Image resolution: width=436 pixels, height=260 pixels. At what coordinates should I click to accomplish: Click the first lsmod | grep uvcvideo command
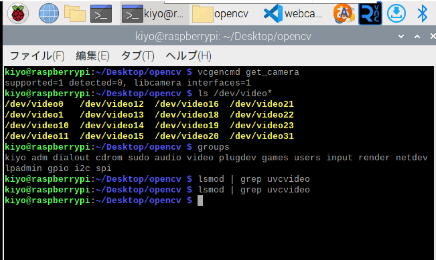click(254, 179)
